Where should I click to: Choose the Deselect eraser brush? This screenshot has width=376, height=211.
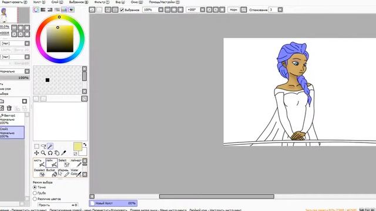(39, 172)
